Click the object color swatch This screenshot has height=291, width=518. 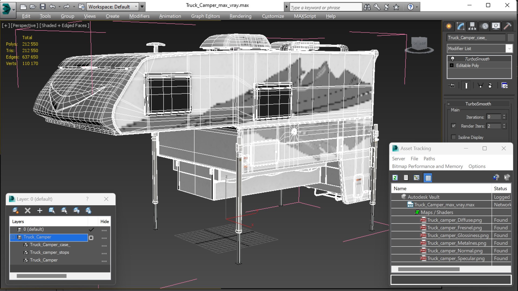pyautogui.click(x=510, y=38)
